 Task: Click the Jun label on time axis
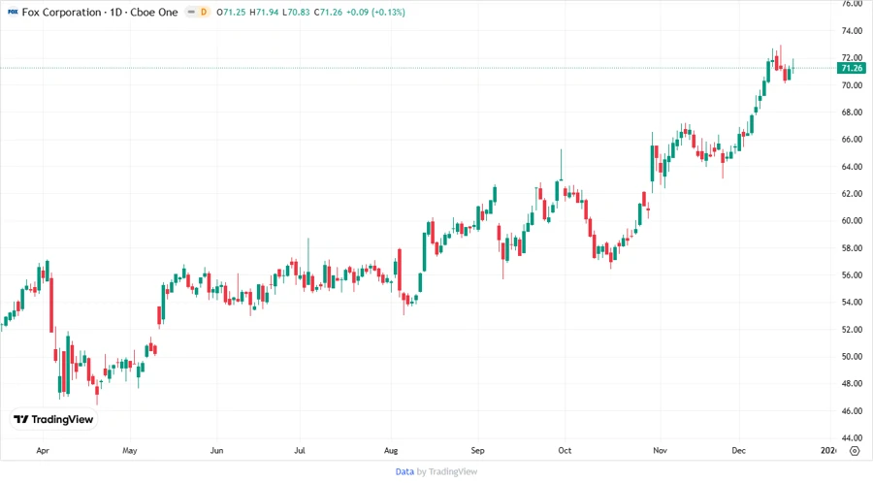[216, 450]
